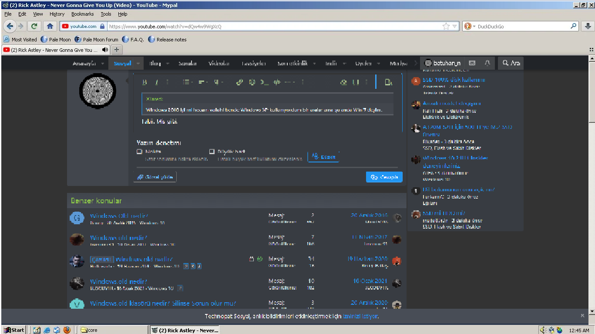595x334 pixels.
Task: Expand the Anasayfa menu arrow
Action: (103, 64)
